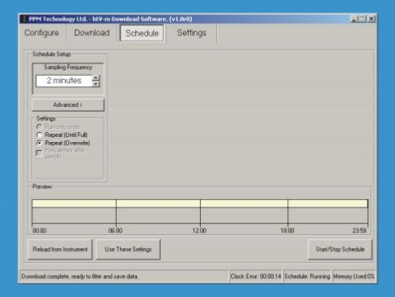The image size is (395, 297).
Task: Decrease sampling frequency with down arrow
Action: point(95,84)
